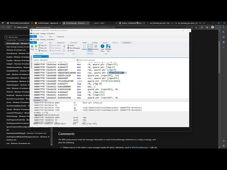The width and height of the screenshot is (227, 170).
Task: Open the Edge Bing sidebar icon
Action: (x=224, y=27)
